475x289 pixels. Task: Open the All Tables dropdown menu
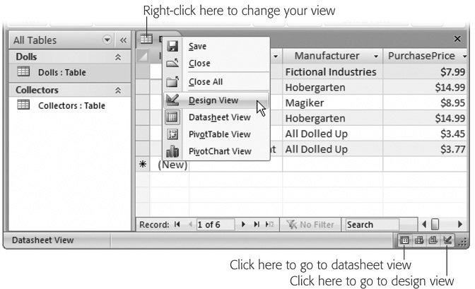107,40
